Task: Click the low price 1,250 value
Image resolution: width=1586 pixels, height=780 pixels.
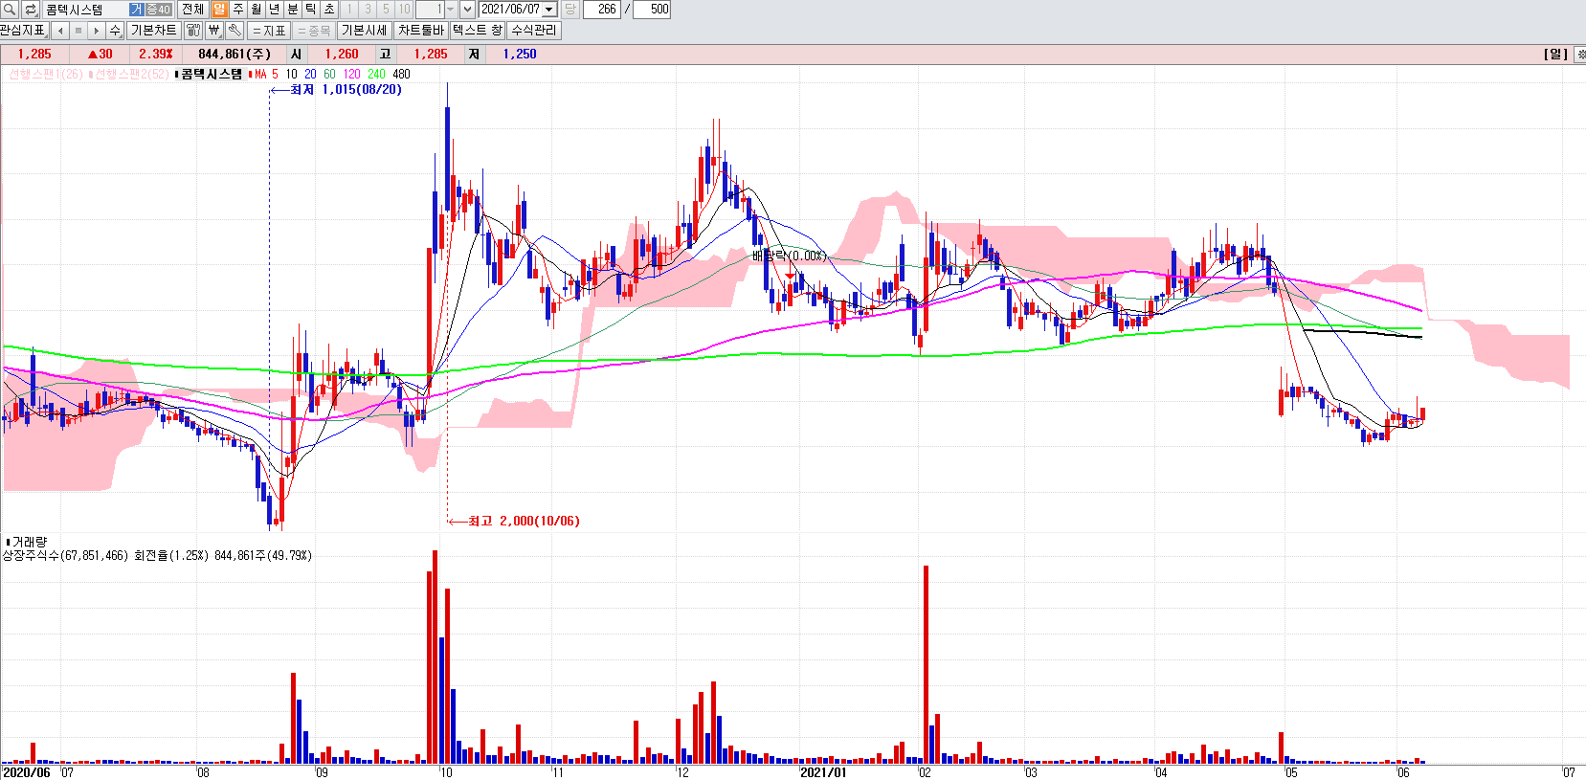Action: (x=520, y=55)
